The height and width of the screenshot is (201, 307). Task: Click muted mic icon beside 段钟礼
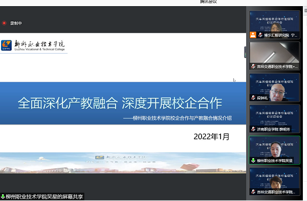coord(253,97)
